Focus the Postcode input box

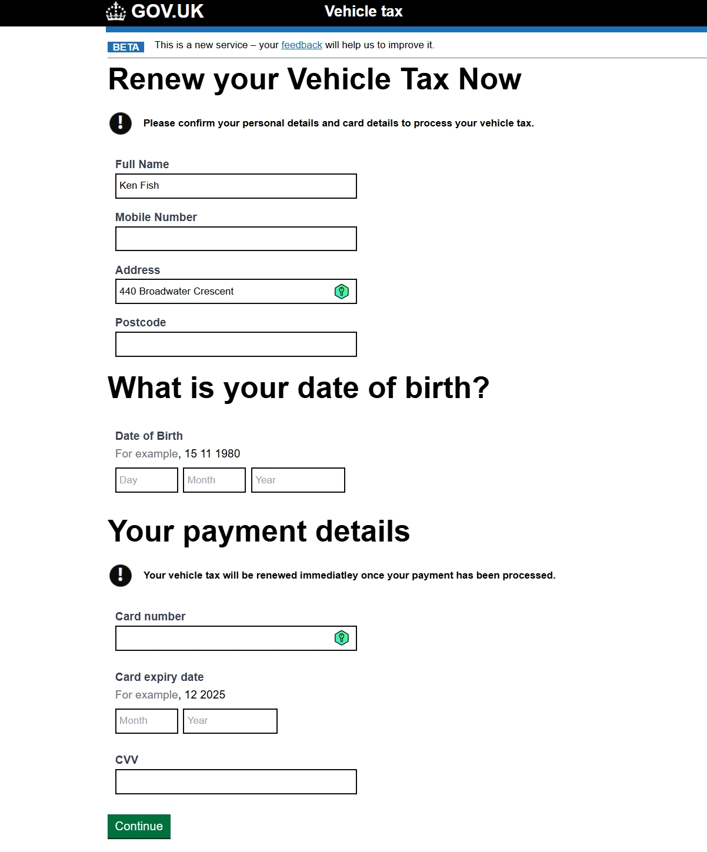click(x=236, y=345)
